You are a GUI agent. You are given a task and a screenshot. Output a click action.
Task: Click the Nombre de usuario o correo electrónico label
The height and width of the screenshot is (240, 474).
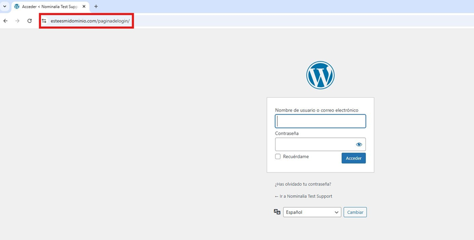[317, 110]
